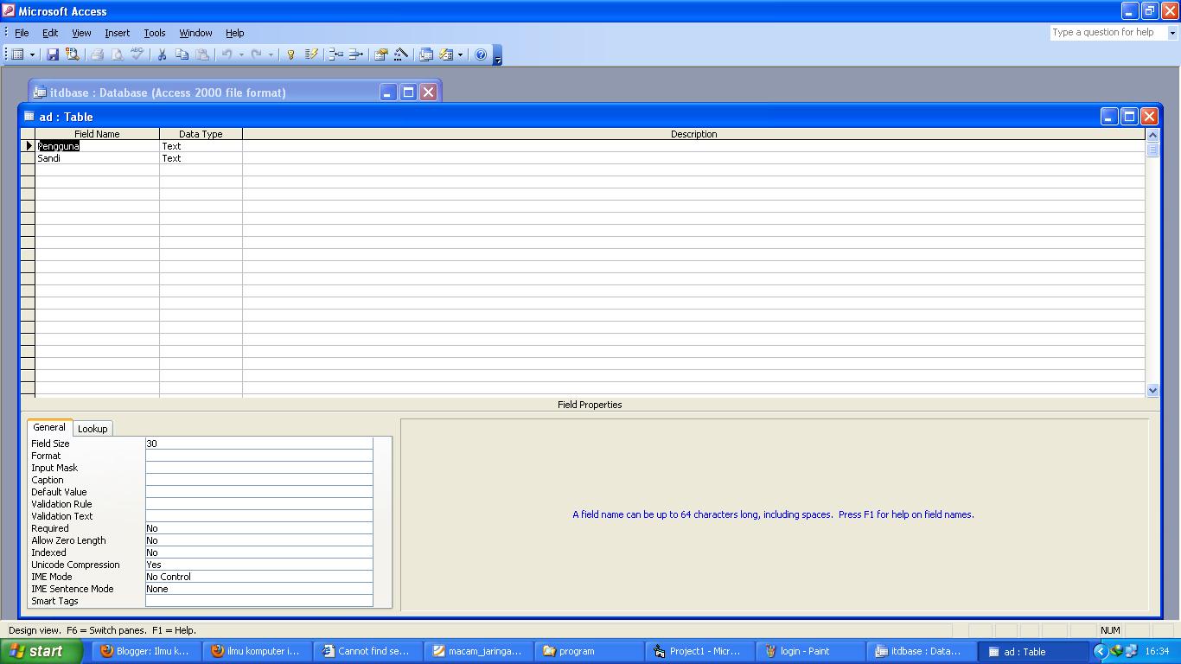1181x664 pixels.
Task: Click the field grid scroll-up arrow
Action: (1152, 135)
